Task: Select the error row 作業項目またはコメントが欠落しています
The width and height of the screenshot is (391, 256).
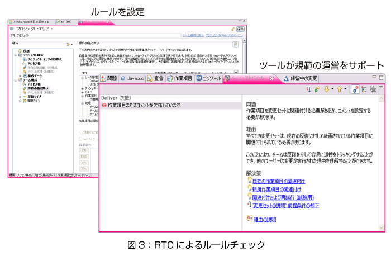Action: pyautogui.click(x=170, y=105)
